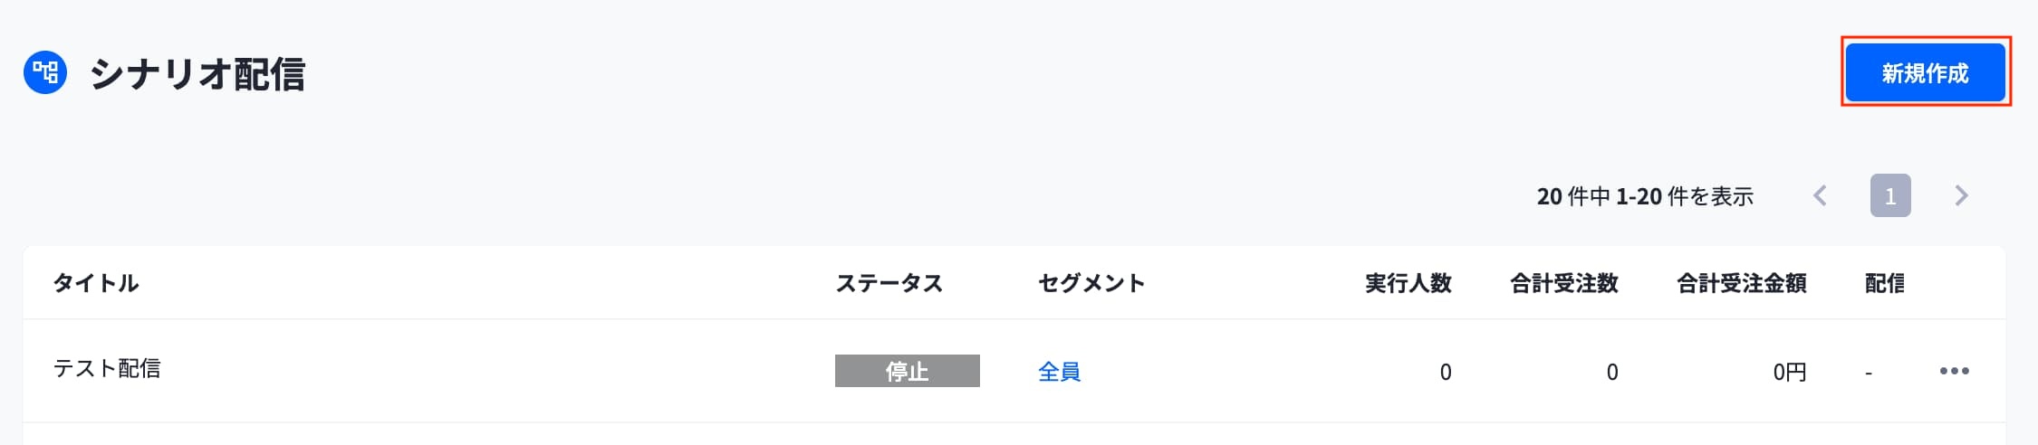Click the 配信 column header

coord(1884,283)
